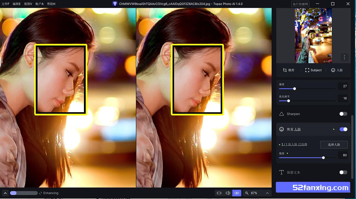Enable the Sharpen toggle

pyautogui.click(x=343, y=114)
